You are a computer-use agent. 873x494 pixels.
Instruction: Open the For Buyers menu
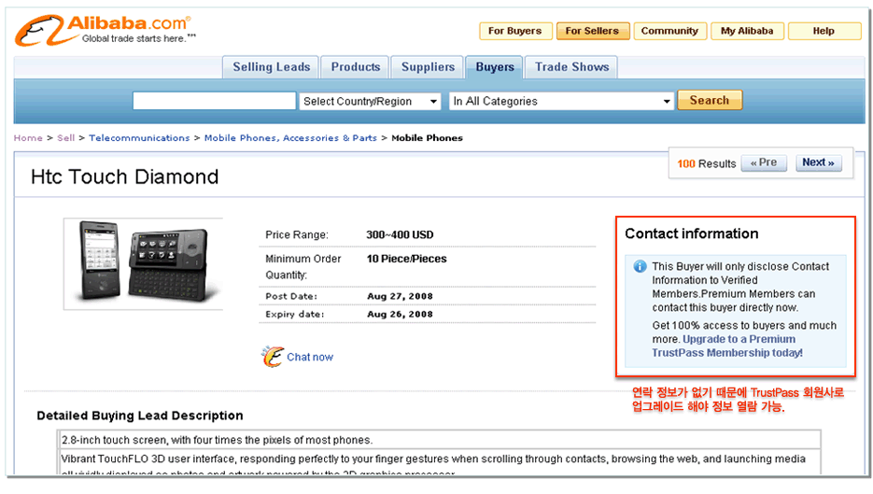click(x=515, y=31)
